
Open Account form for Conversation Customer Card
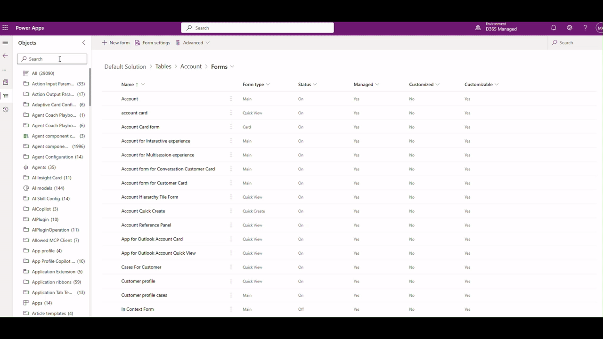point(168,169)
